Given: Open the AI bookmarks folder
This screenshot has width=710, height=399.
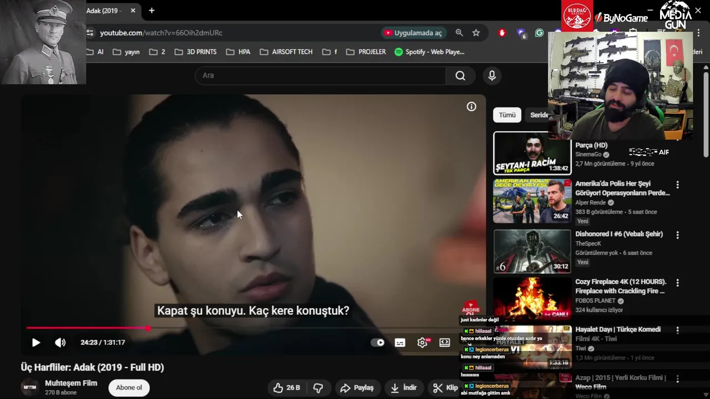Looking at the screenshot, I should coord(95,52).
